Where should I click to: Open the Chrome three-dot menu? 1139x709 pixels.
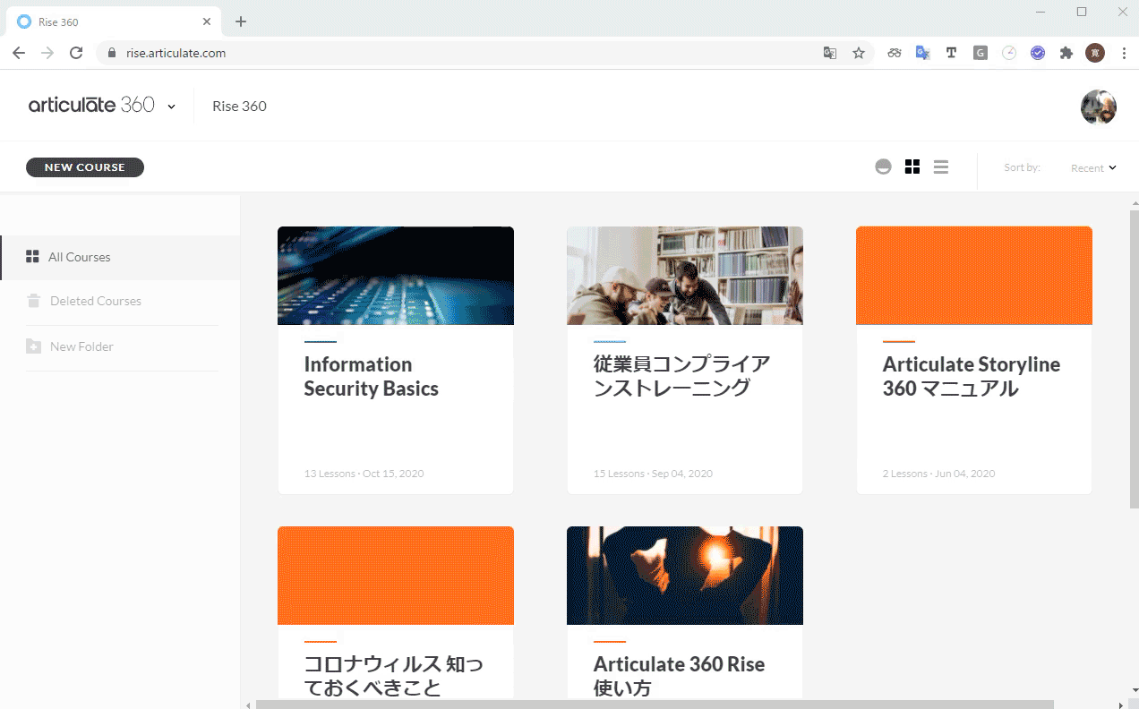(1124, 53)
